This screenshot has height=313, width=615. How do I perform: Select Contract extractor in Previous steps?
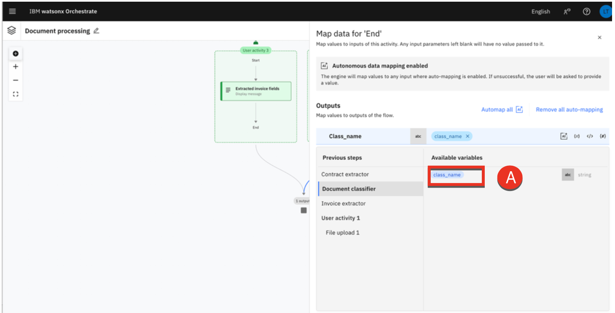(x=345, y=174)
